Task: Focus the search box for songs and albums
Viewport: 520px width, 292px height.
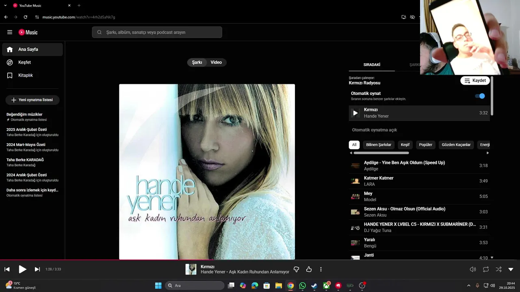Action: (157, 32)
